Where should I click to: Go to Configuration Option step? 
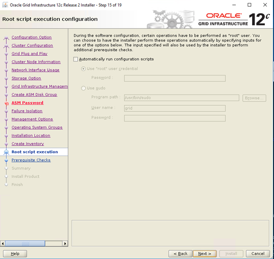[x=32, y=37]
